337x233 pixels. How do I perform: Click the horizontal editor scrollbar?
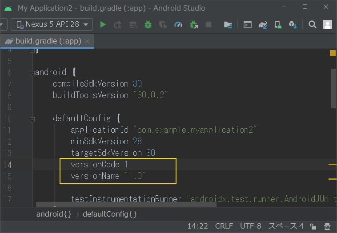(126, 204)
